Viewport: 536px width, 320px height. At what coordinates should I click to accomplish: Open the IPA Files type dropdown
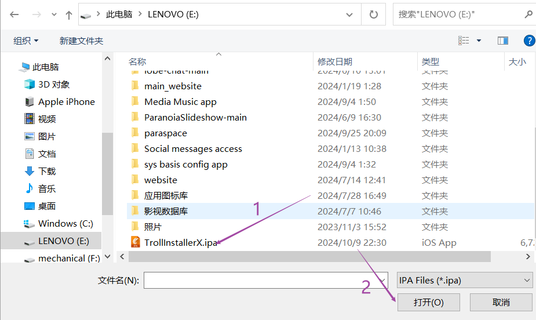pyautogui.click(x=464, y=280)
